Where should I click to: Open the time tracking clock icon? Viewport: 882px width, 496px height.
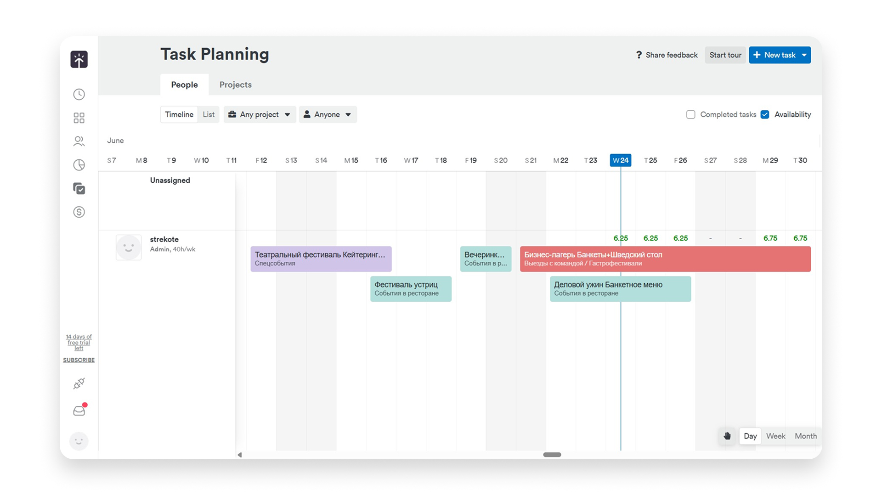click(x=79, y=95)
